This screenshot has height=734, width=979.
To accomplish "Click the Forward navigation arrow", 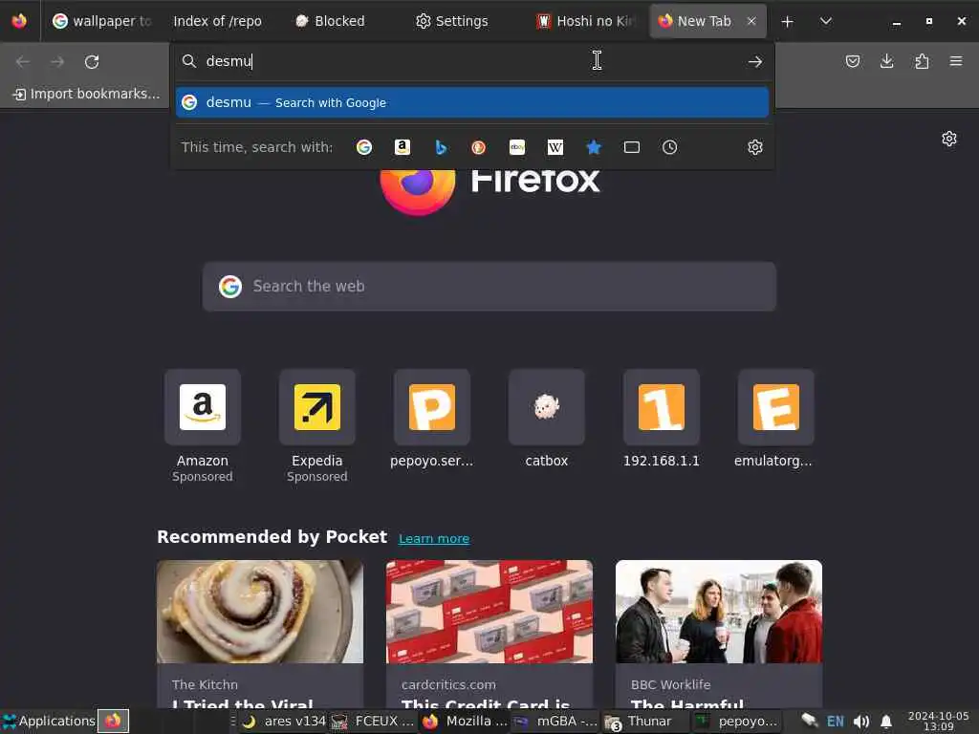I will pyautogui.click(x=57, y=62).
